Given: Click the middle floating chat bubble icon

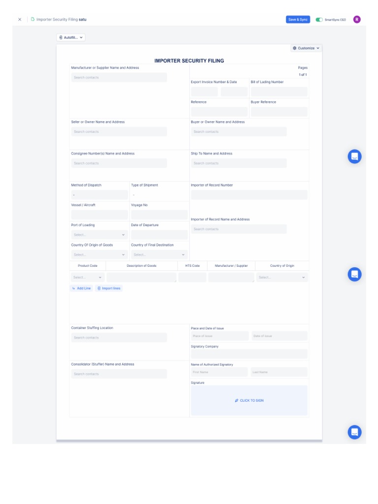Looking at the screenshot, I should pos(354,274).
